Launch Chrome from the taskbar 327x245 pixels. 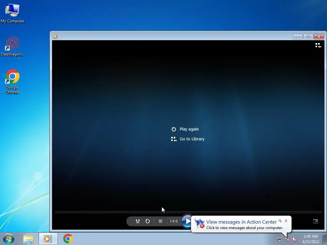click(68, 239)
